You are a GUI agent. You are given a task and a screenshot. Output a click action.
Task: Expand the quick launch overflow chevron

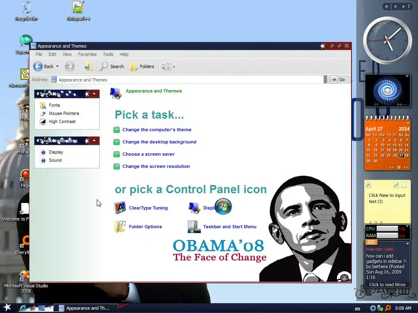(50, 308)
